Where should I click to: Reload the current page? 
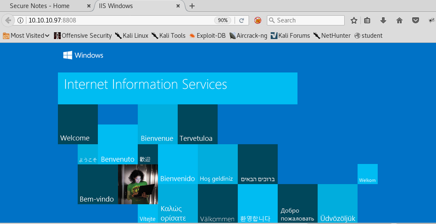241,20
